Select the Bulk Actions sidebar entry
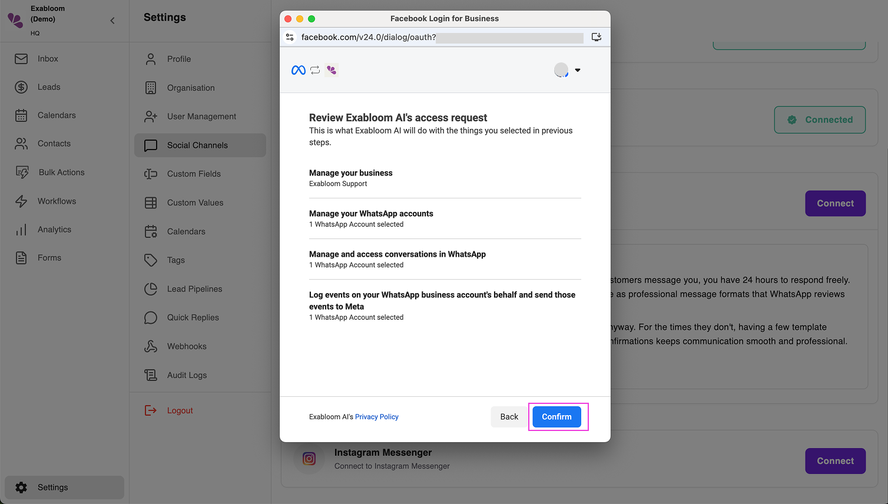The image size is (888, 504). pyautogui.click(x=61, y=172)
